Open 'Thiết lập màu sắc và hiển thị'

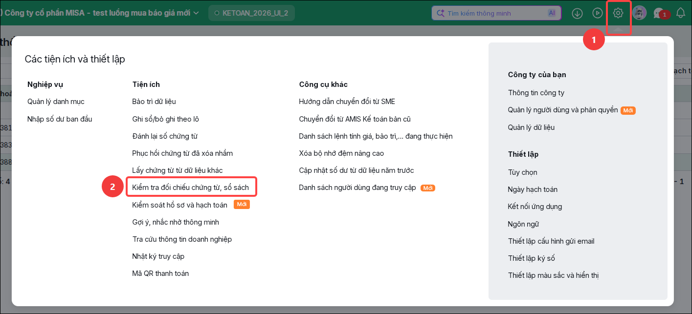553,275
